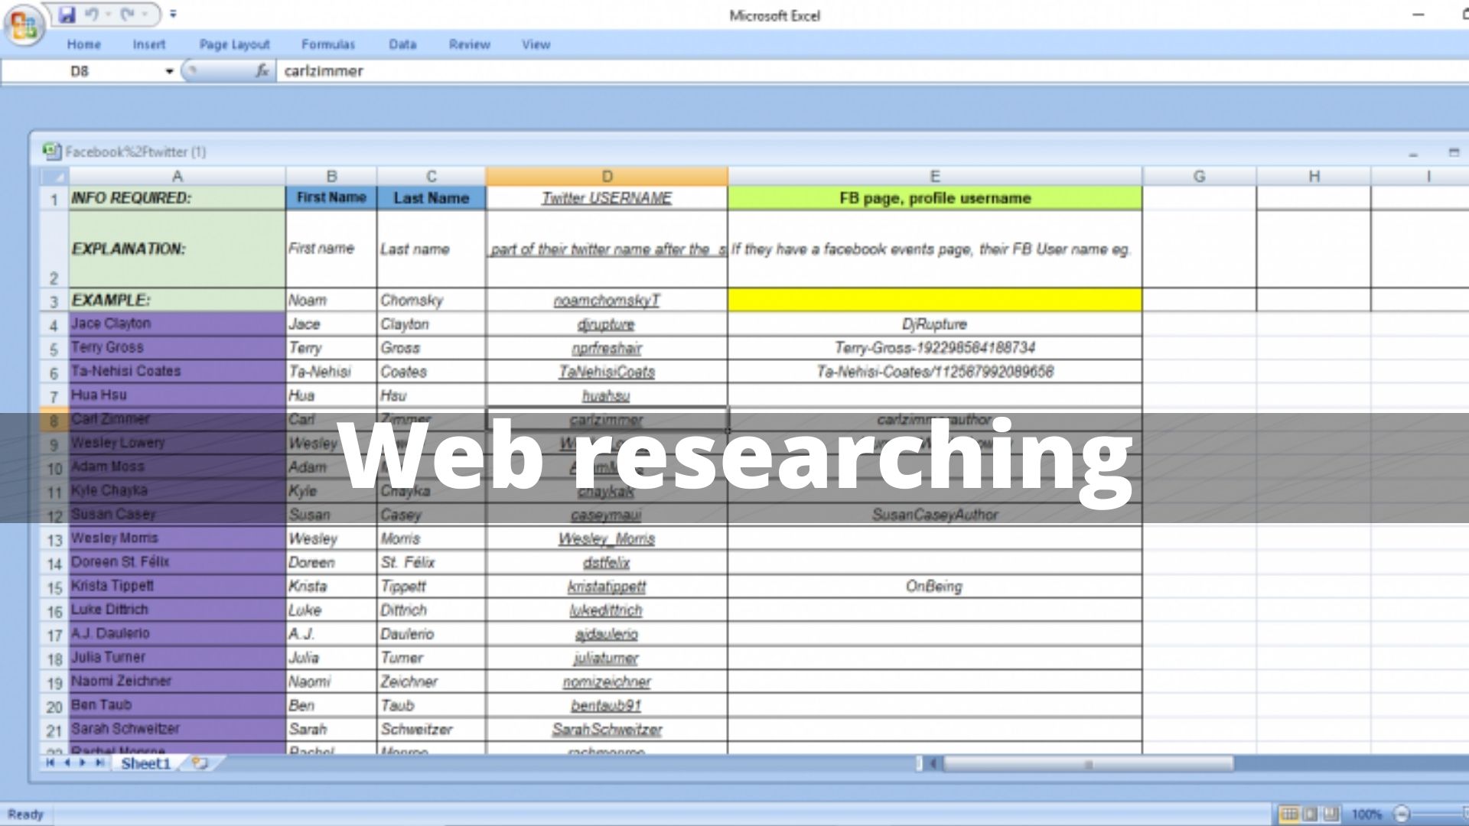Image resolution: width=1469 pixels, height=826 pixels.
Task: Open the Formulas ribbon tab
Action: [x=327, y=44]
